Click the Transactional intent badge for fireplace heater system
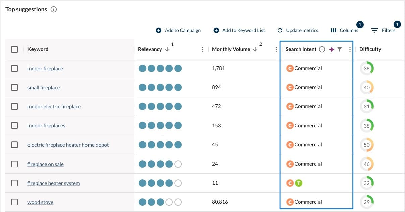405x212 pixels. pos(299,183)
